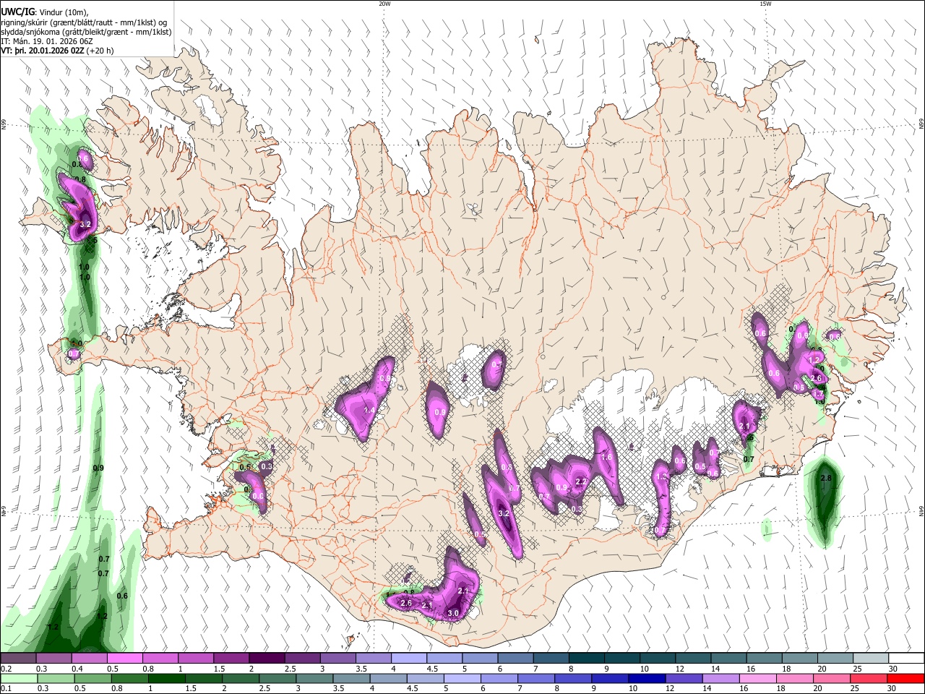Screen dimensions: 925x694
Task: Pick the light pink 16 swatch in rain legend
Action: coord(758,679)
